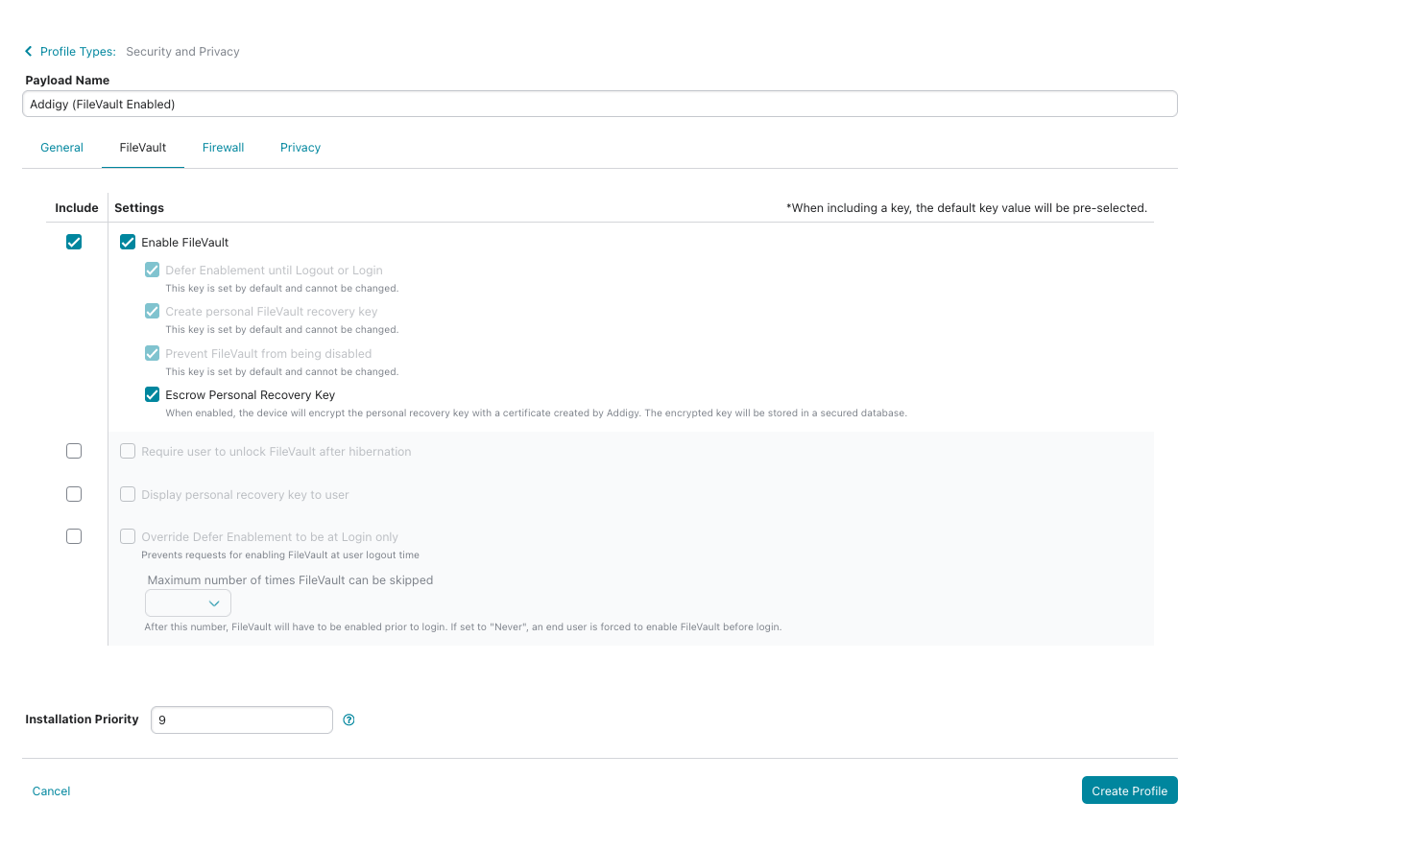Go to the Privacy tab

[x=300, y=148]
